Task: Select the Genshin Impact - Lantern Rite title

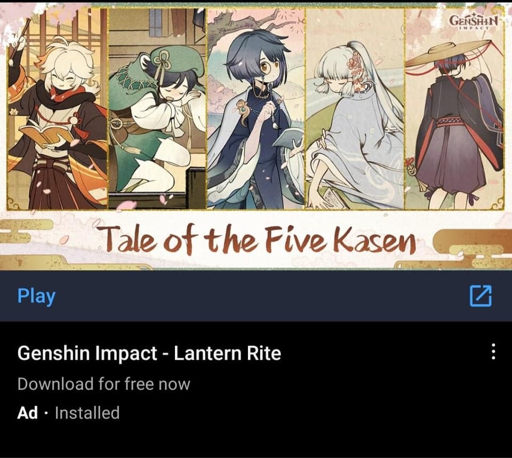Action: [149, 353]
